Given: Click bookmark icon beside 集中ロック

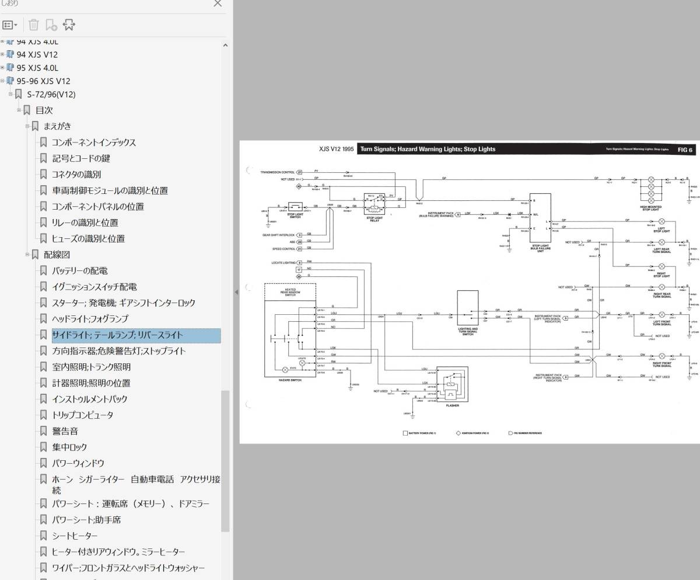Looking at the screenshot, I should tap(43, 447).
